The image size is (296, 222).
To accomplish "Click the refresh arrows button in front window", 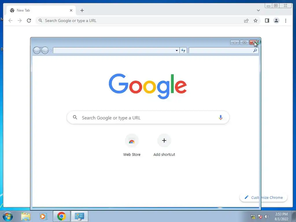I will [x=183, y=50].
